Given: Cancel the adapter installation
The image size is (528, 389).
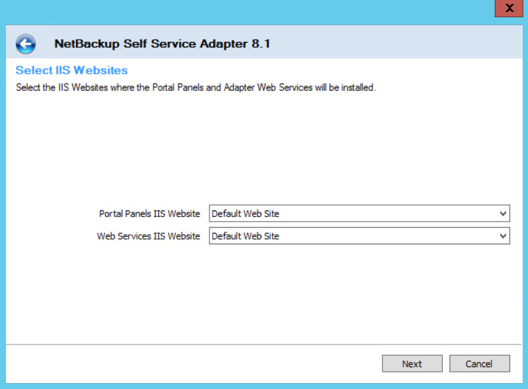Looking at the screenshot, I should (x=479, y=364).
